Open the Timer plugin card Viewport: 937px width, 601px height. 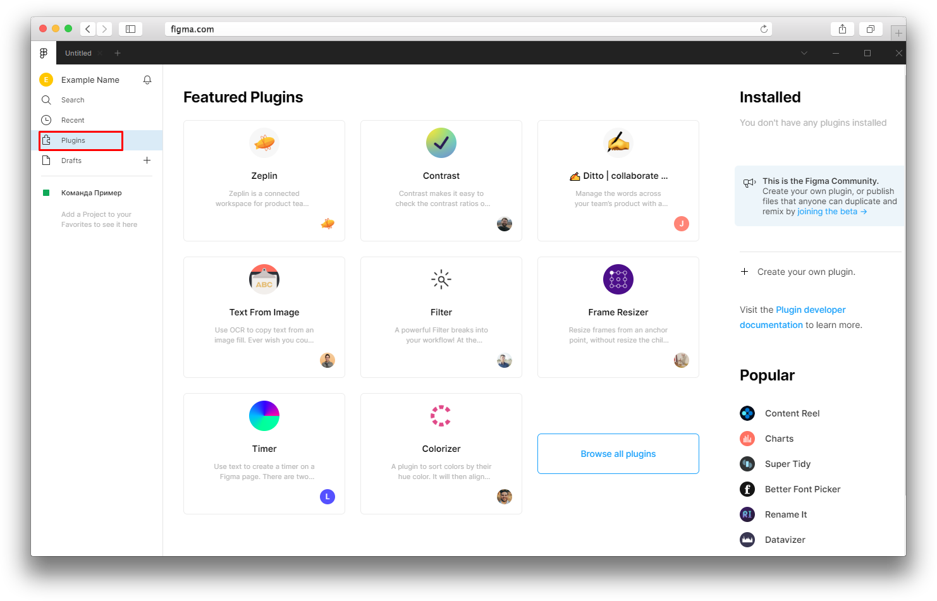tap(264, 454)
